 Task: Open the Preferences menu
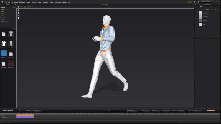click(58, 2)
